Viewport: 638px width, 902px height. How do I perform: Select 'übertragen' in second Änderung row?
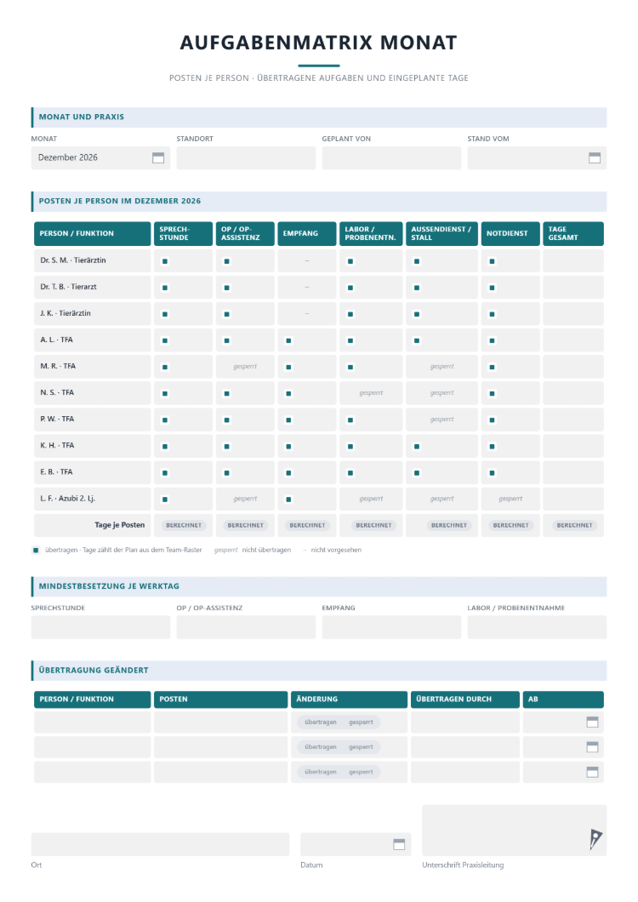point(321,746)
